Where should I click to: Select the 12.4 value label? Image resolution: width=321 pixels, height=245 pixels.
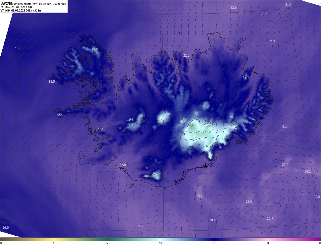pyautogui.click(x=59, y=115)
